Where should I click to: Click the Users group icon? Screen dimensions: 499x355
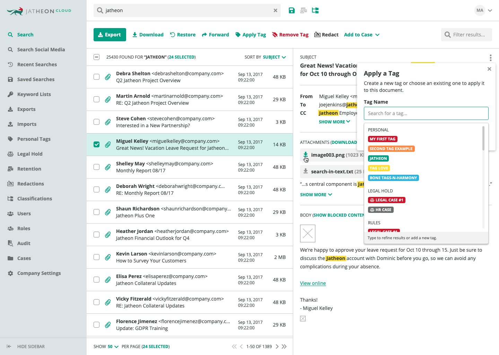[10, 214]
